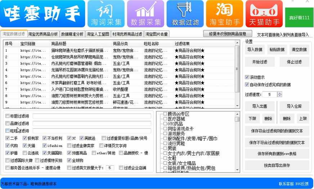Check the 流行男鞋 category box

point(165,143)
